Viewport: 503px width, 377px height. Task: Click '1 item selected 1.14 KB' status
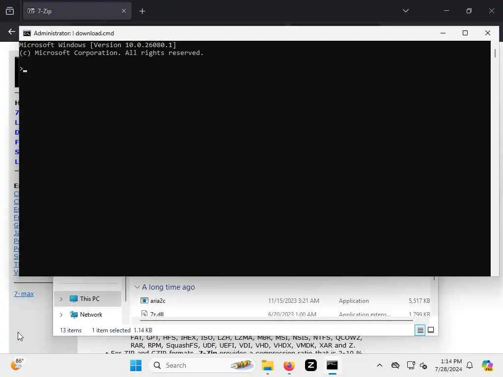click(x=122, y=330)
